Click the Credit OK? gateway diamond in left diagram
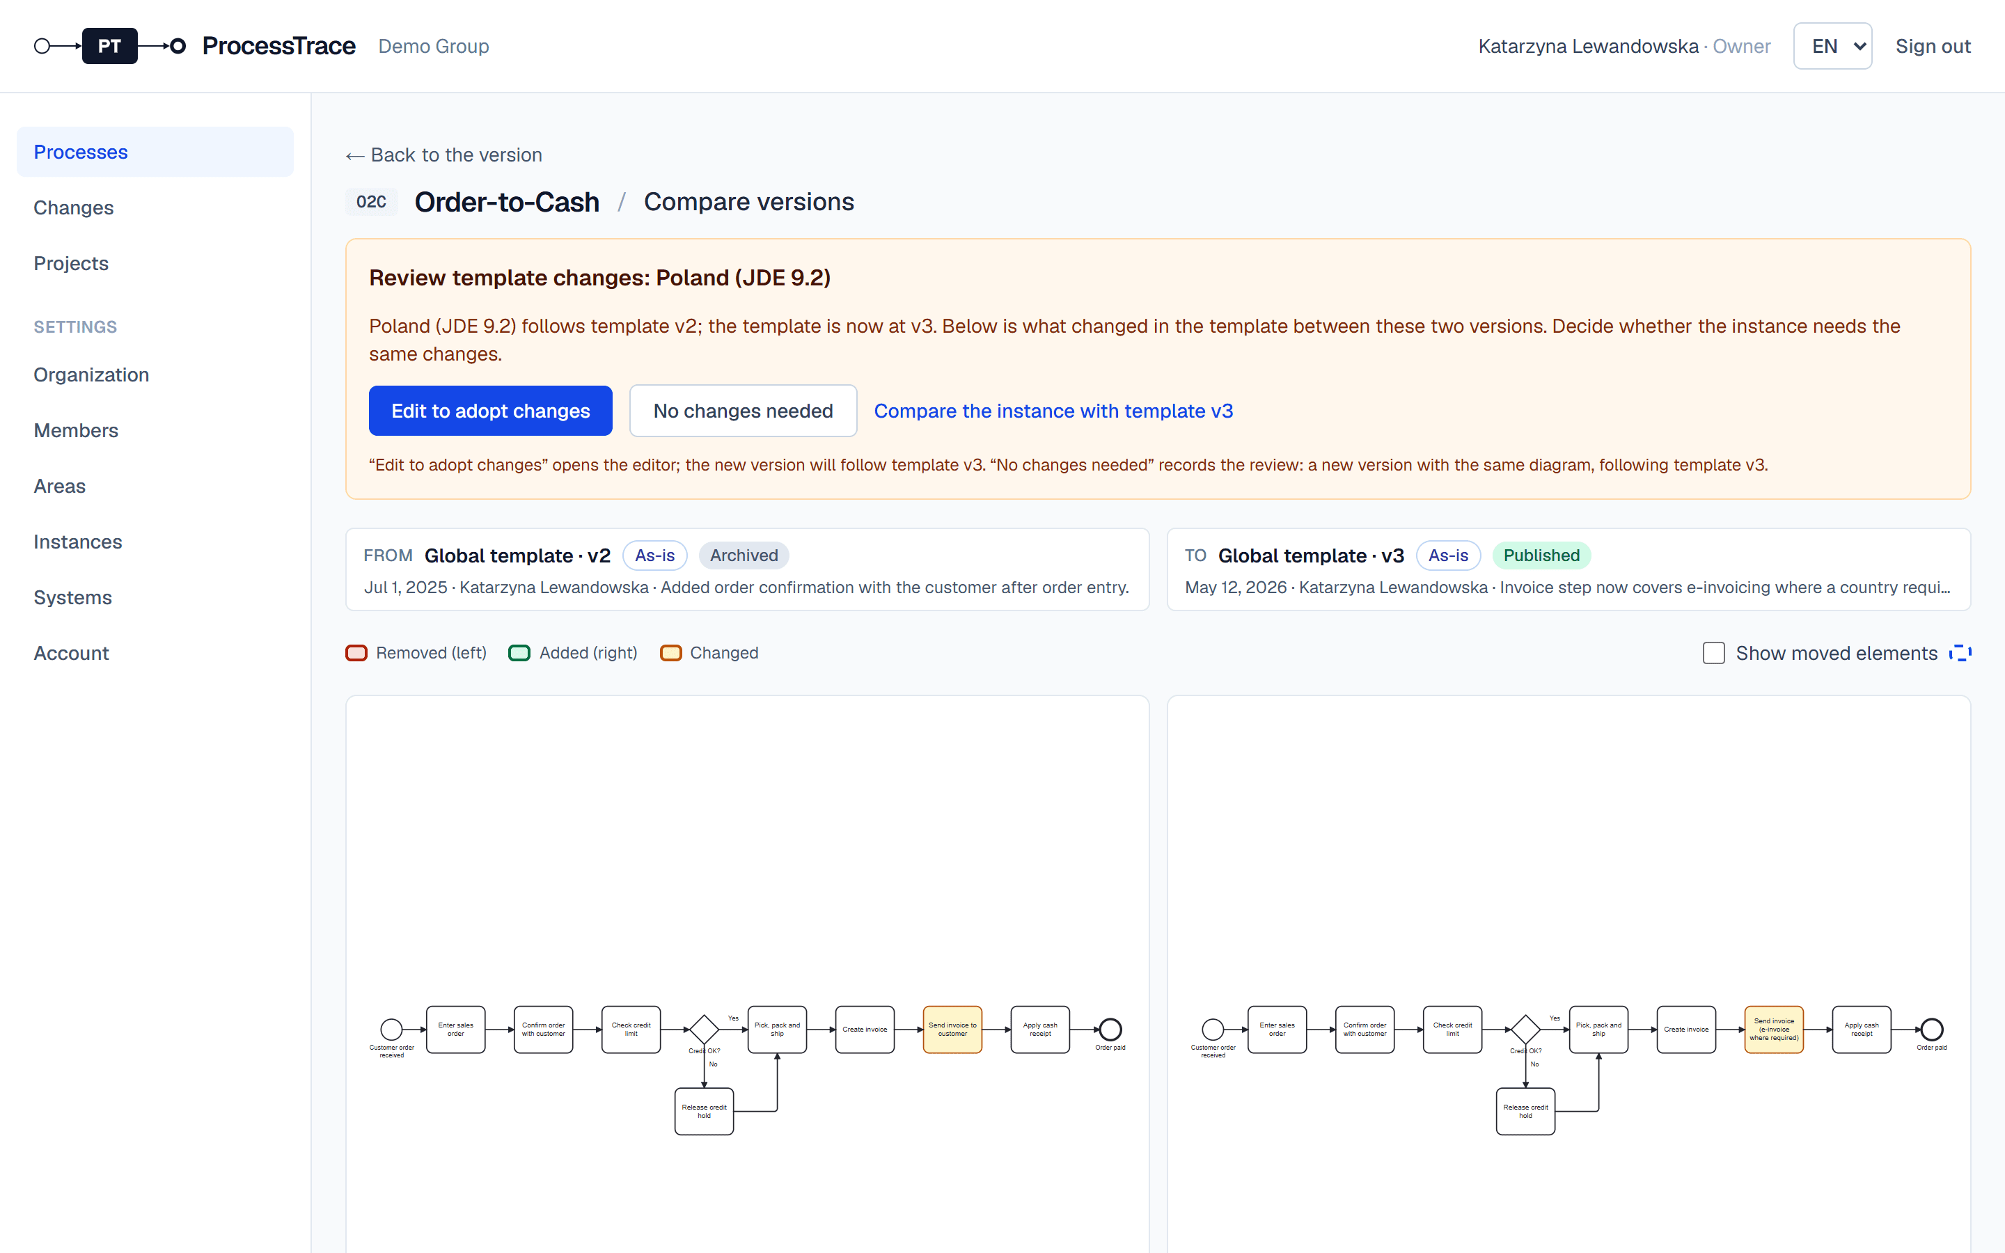Image resolution: width=2005 pixels, height=1253 pixels. (705, 1030)
